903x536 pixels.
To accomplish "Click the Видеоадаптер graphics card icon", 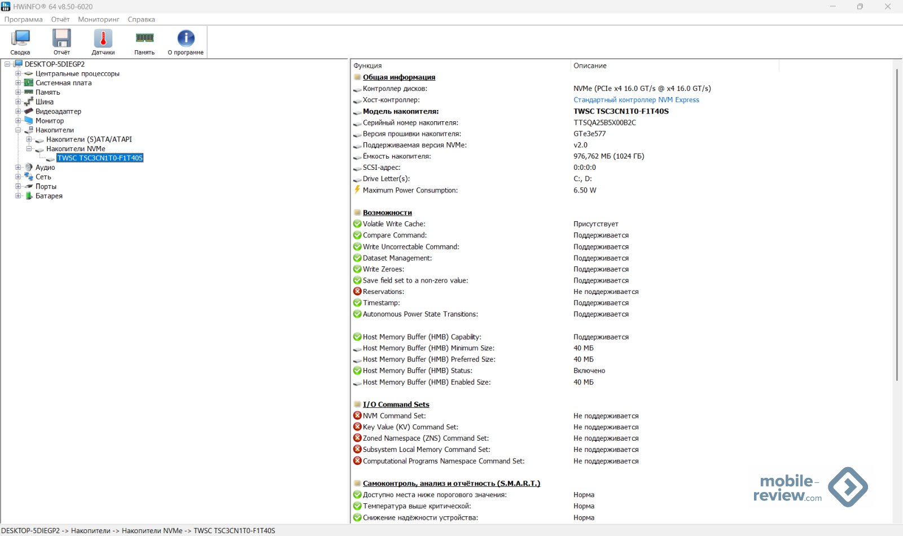I will pyautogui.click(x=29, y=111).
